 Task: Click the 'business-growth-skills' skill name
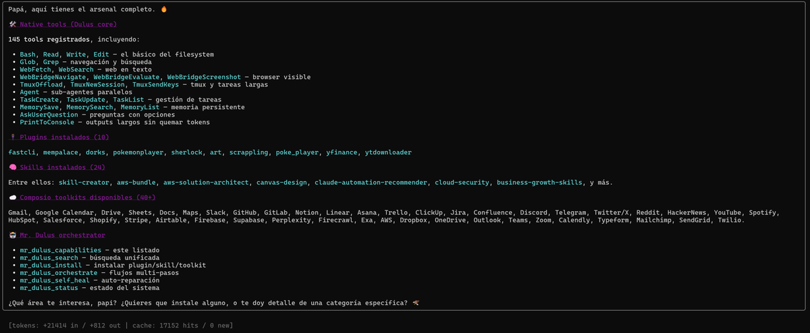(540, 183)
